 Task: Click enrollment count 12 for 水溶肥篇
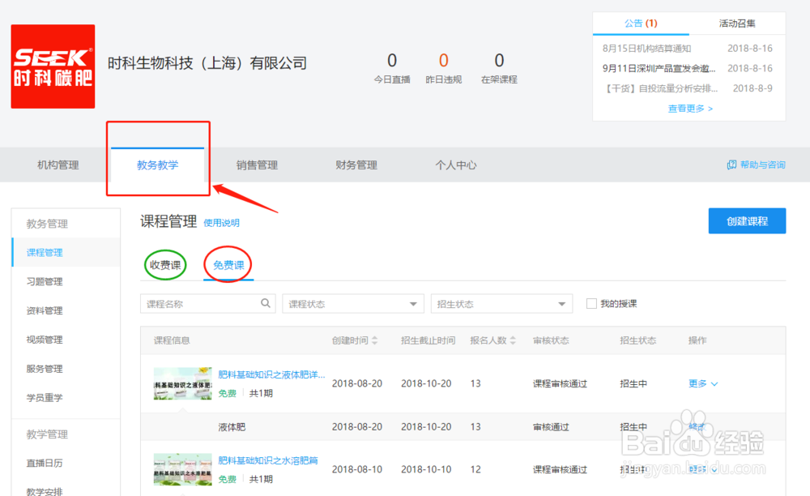475,469
